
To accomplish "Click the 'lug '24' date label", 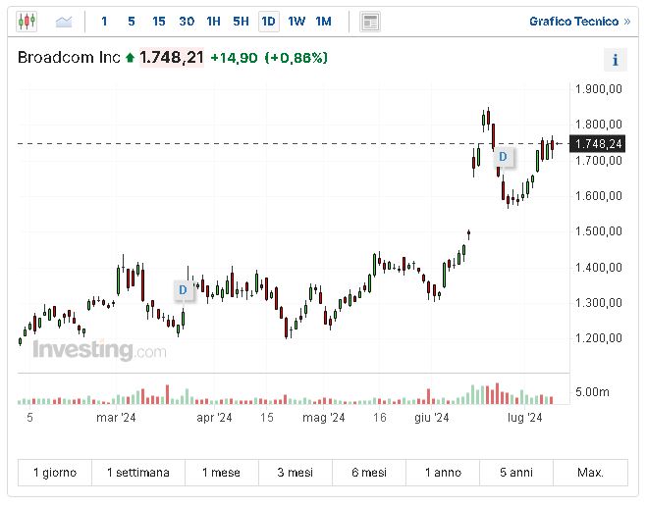I will [x=525, y=418].
